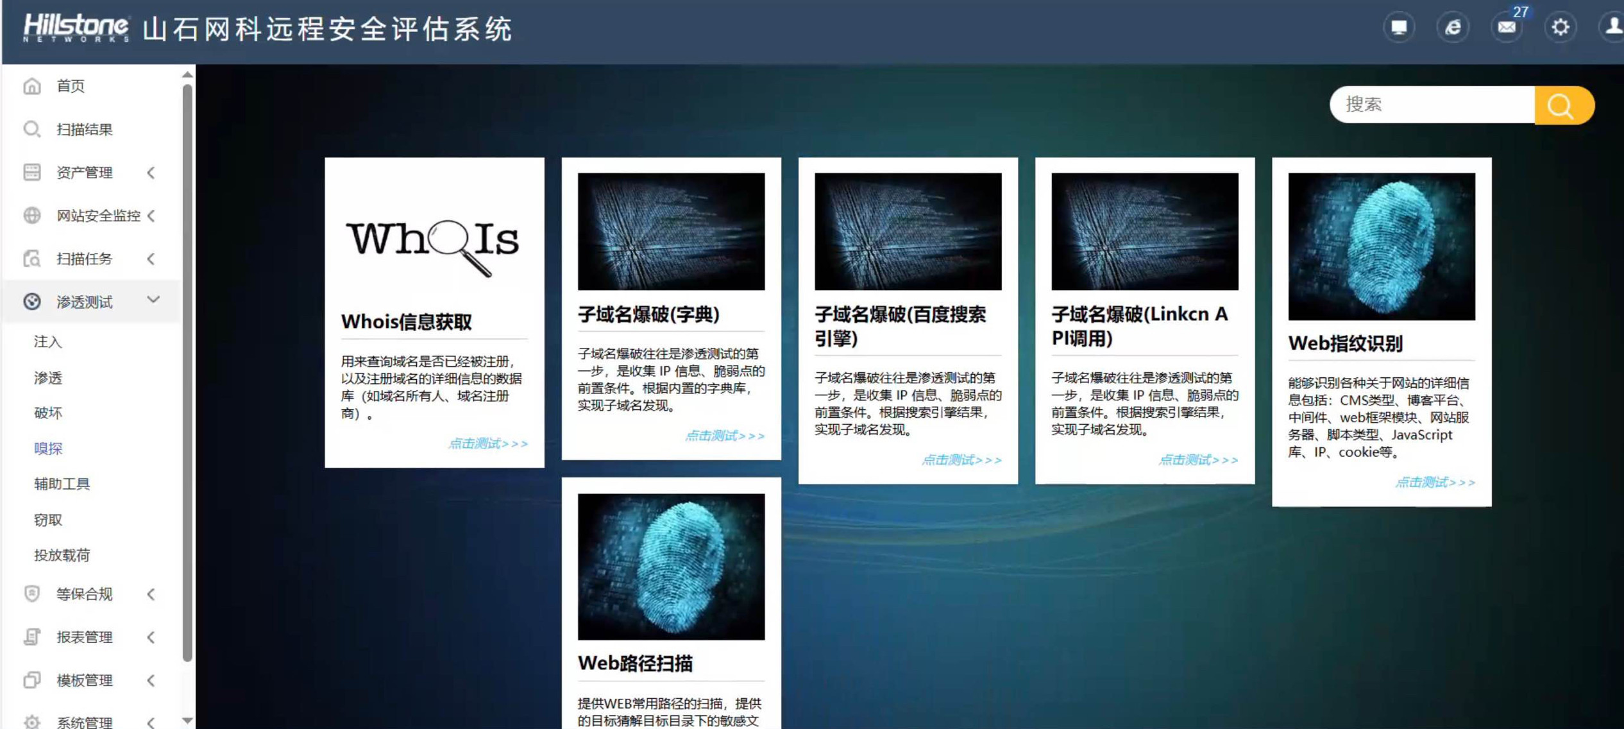This screenshot has width=1624, height=729.
Task: Select the 系统管理 system settings icon
Action: point(32,721)
